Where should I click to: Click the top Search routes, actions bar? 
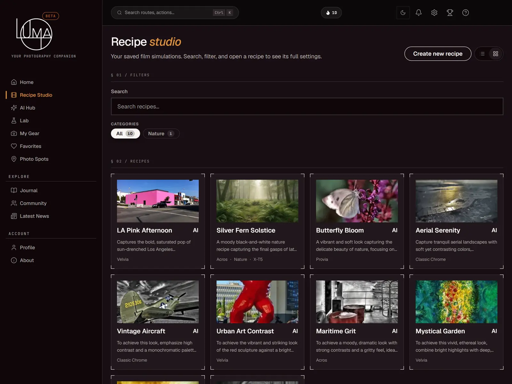point(175,13)
